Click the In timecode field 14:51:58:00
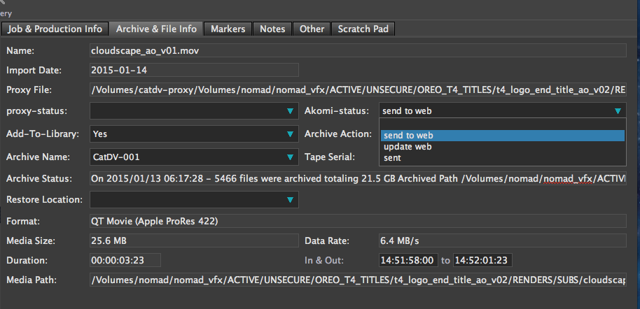This screenshot has height=309, width=640. click(408, 260)
